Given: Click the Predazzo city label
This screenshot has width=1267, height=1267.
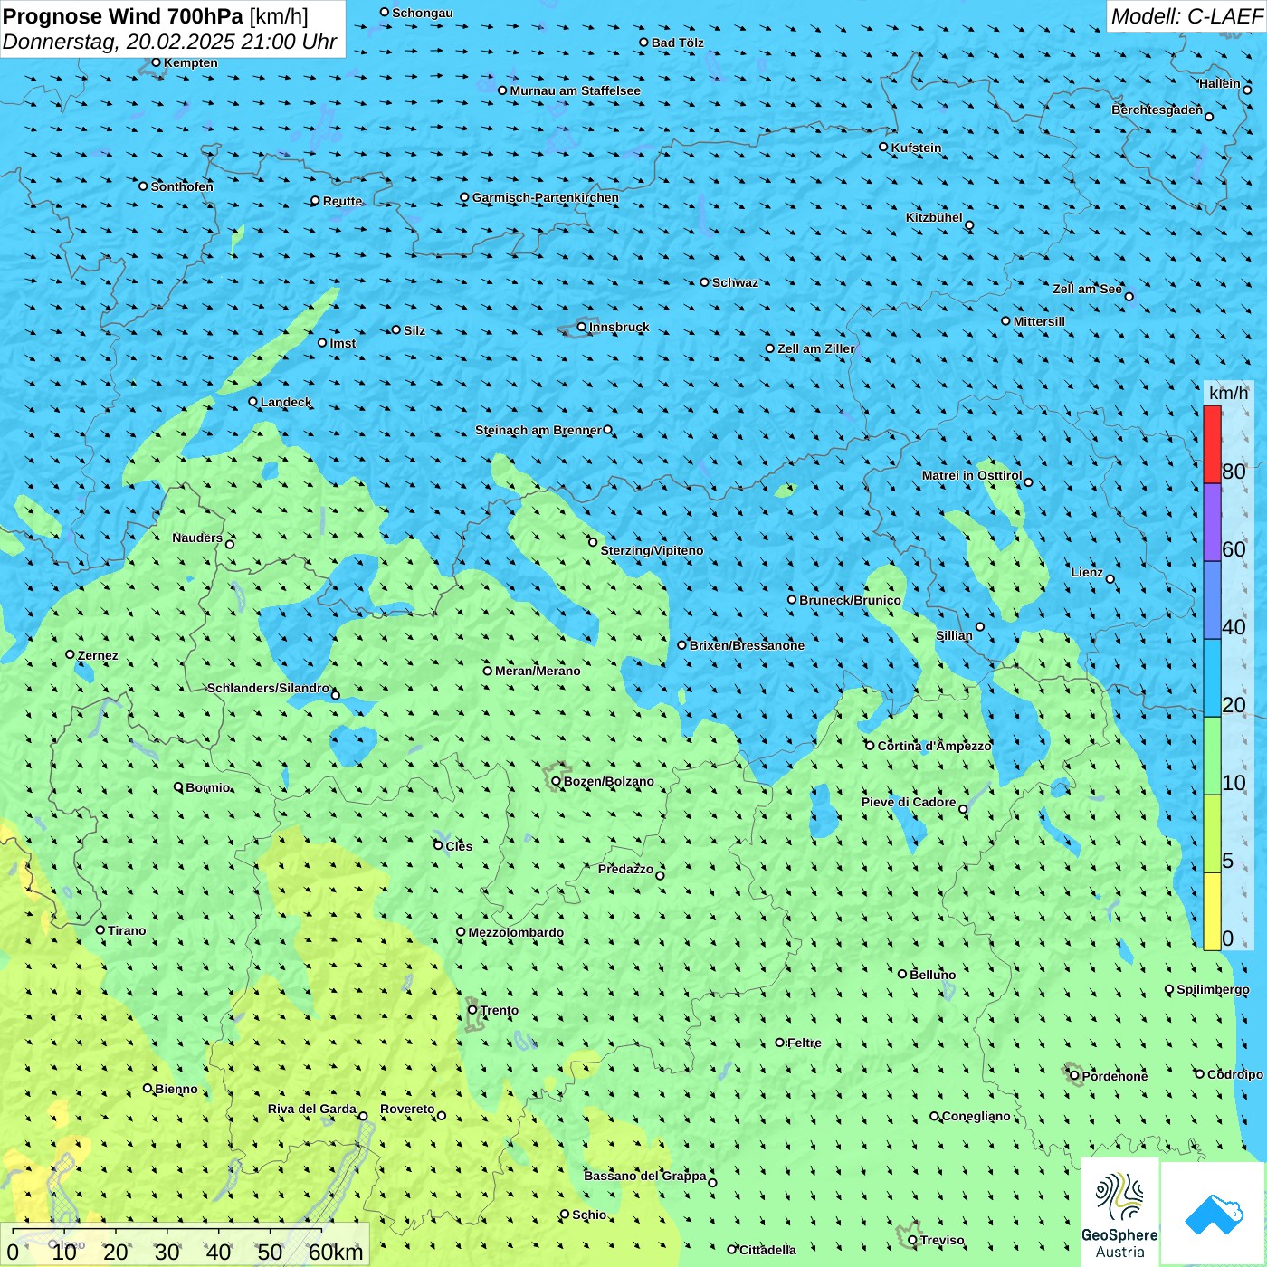Looking at the screenshot, I should pyautogui.click(x=625, y=869).
